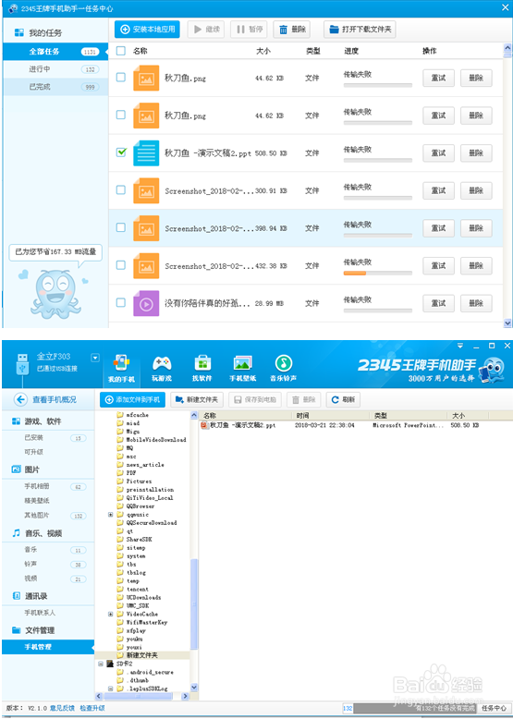The height and width of the screenshot is (719, 513).
Task: Expand the VideoCache folder tree node
Action: click(x=111, y=614)
